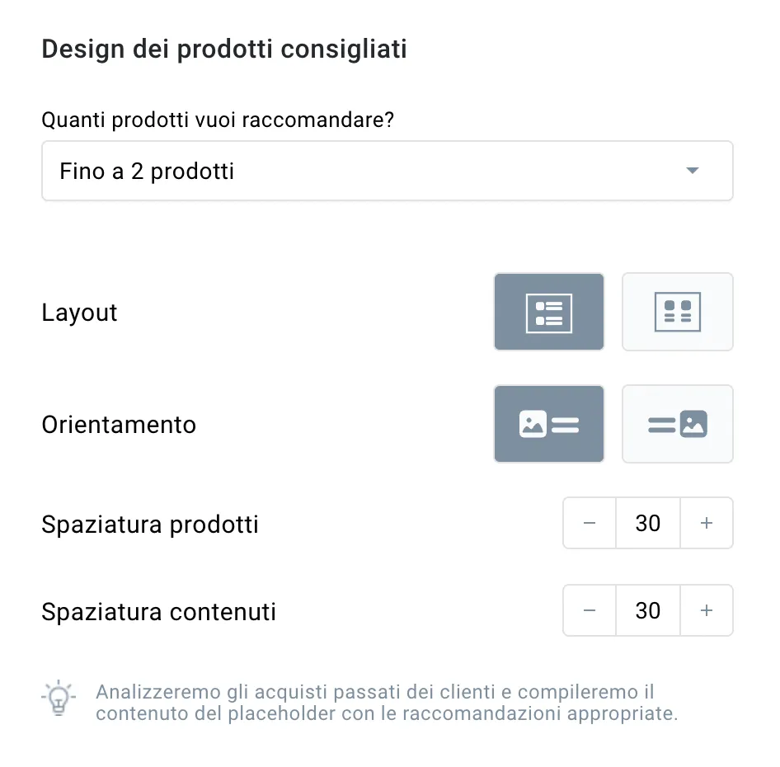Click the Layout label

(x=80, y=313)
